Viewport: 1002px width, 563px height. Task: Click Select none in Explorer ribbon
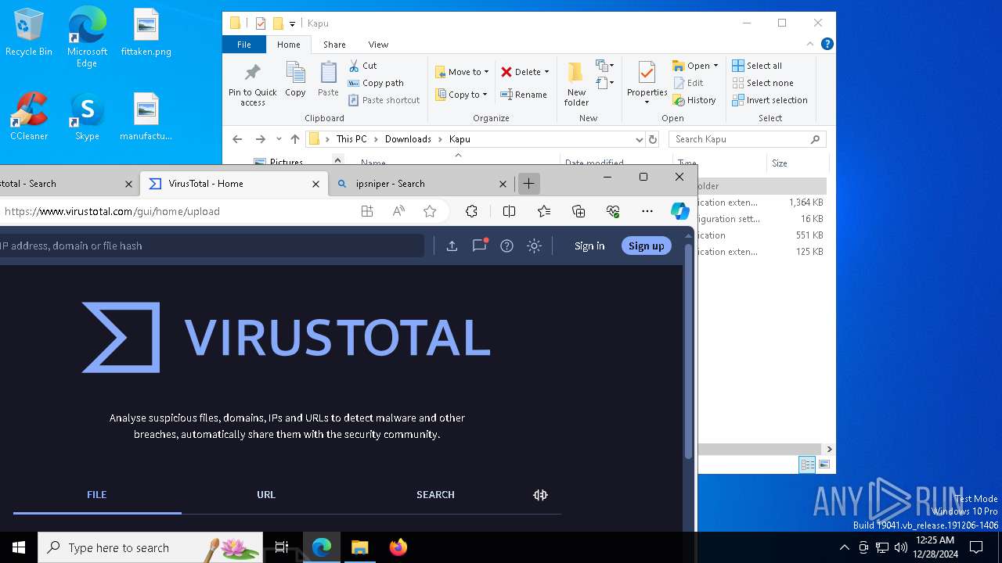[762, 83]
